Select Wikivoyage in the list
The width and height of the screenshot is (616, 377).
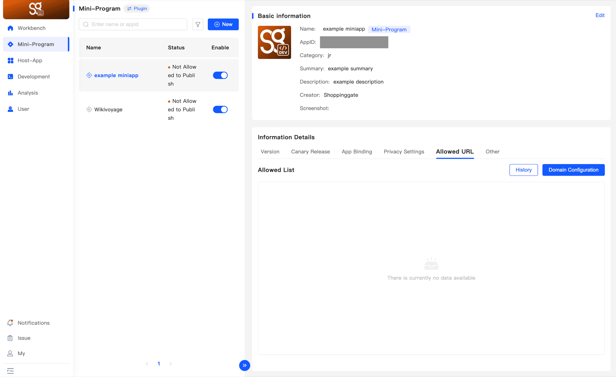[x=108, y=110]
